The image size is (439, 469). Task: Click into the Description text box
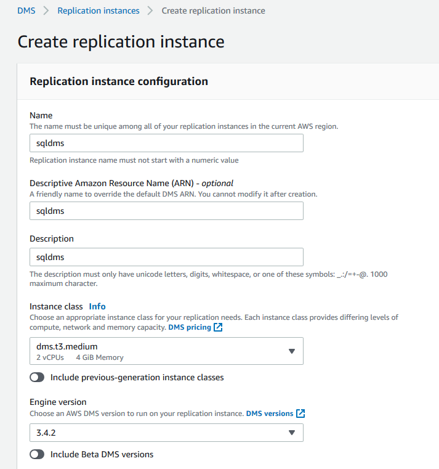pyautogui.click(x=166, y=256)
